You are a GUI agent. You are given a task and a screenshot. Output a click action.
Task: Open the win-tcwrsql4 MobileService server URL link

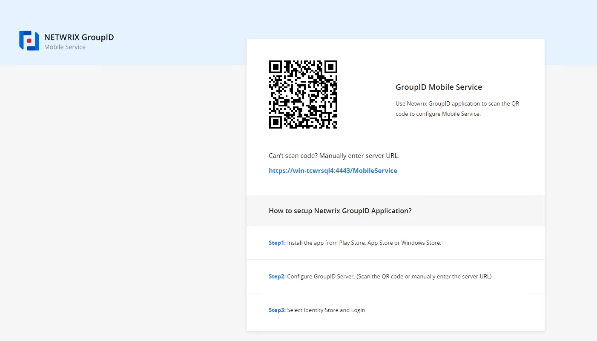click(333, 171)
